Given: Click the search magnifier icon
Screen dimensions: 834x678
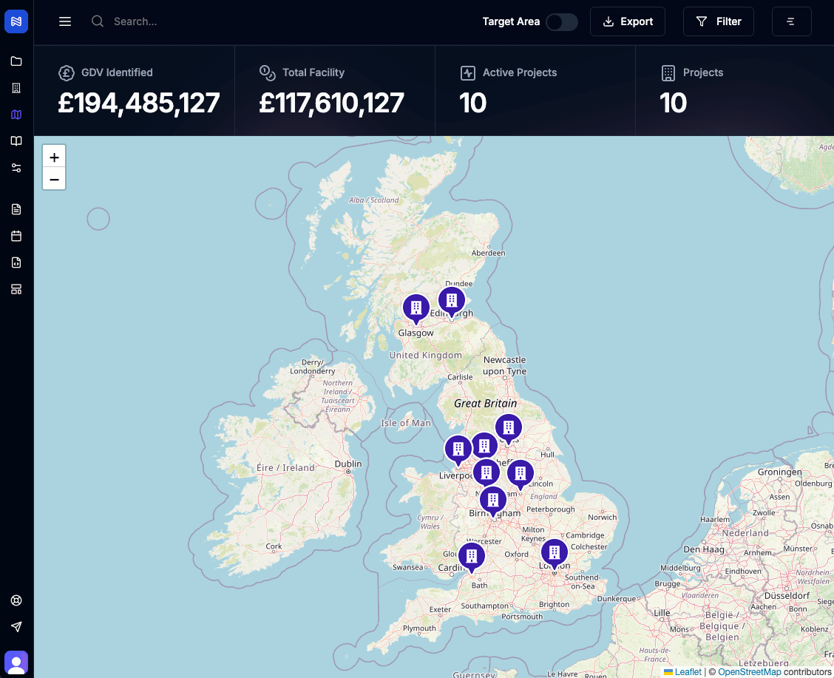Looking at the screenshot, I should tap(98, 21).
